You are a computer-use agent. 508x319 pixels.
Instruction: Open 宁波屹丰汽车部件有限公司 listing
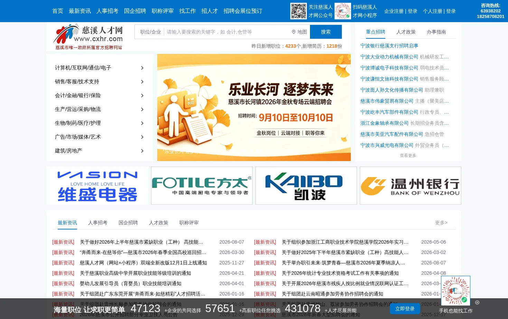coord(389,112)
